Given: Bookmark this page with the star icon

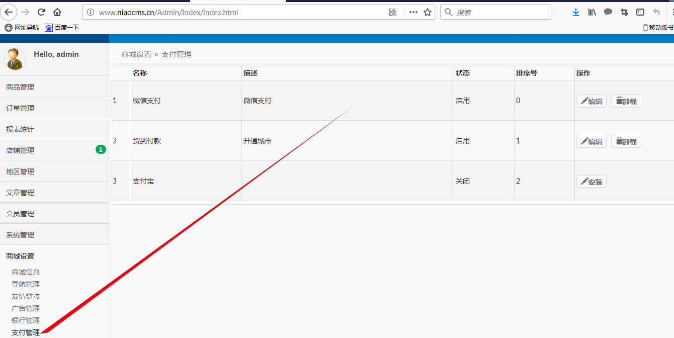Looking at the screenshot, I should click(x=428, y=12).
